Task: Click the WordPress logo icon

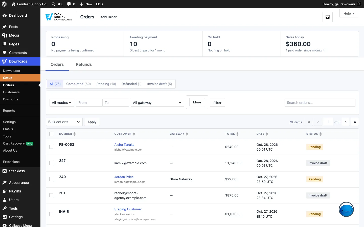Action: 4,4
